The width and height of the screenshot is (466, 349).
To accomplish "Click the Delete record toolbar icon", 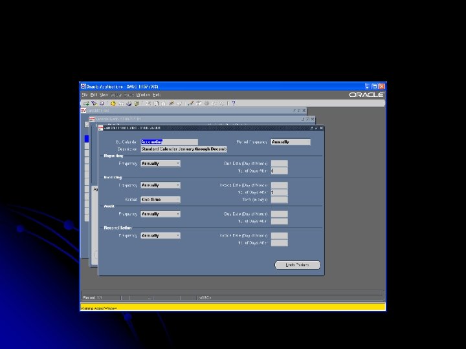I will click(x=179, y=103).
